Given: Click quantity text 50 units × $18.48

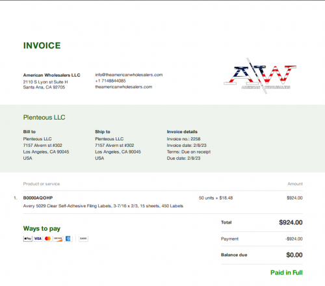Looking at the screenshot, I should (216, 198).
